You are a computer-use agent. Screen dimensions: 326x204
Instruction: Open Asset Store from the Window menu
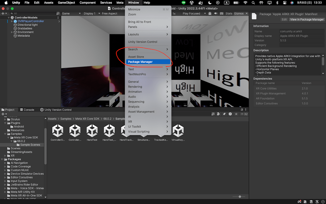[x=148, y=57]
